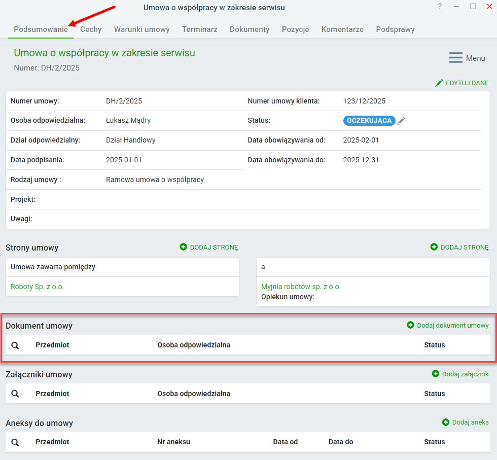This screenshot has width=497, height=460.
Task: Click the plus icon beside Dodaj aneks
Action: [446, 422]
